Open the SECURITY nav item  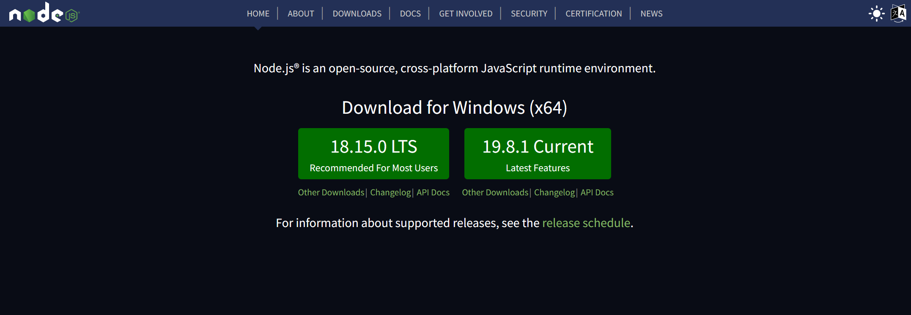[x=529, y=14]
